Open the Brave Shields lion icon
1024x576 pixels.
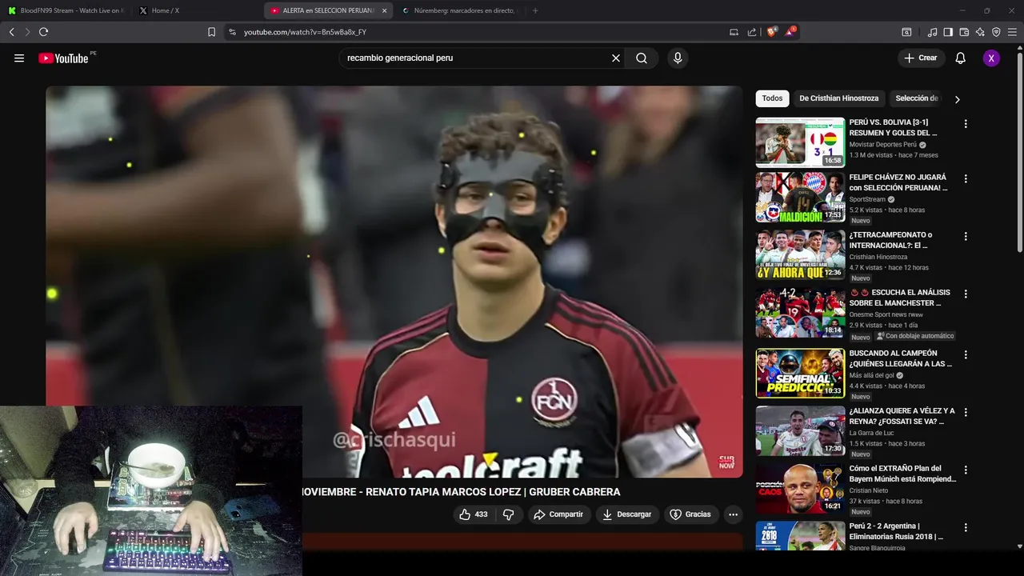pyautogui.click(x=772, y=32)
